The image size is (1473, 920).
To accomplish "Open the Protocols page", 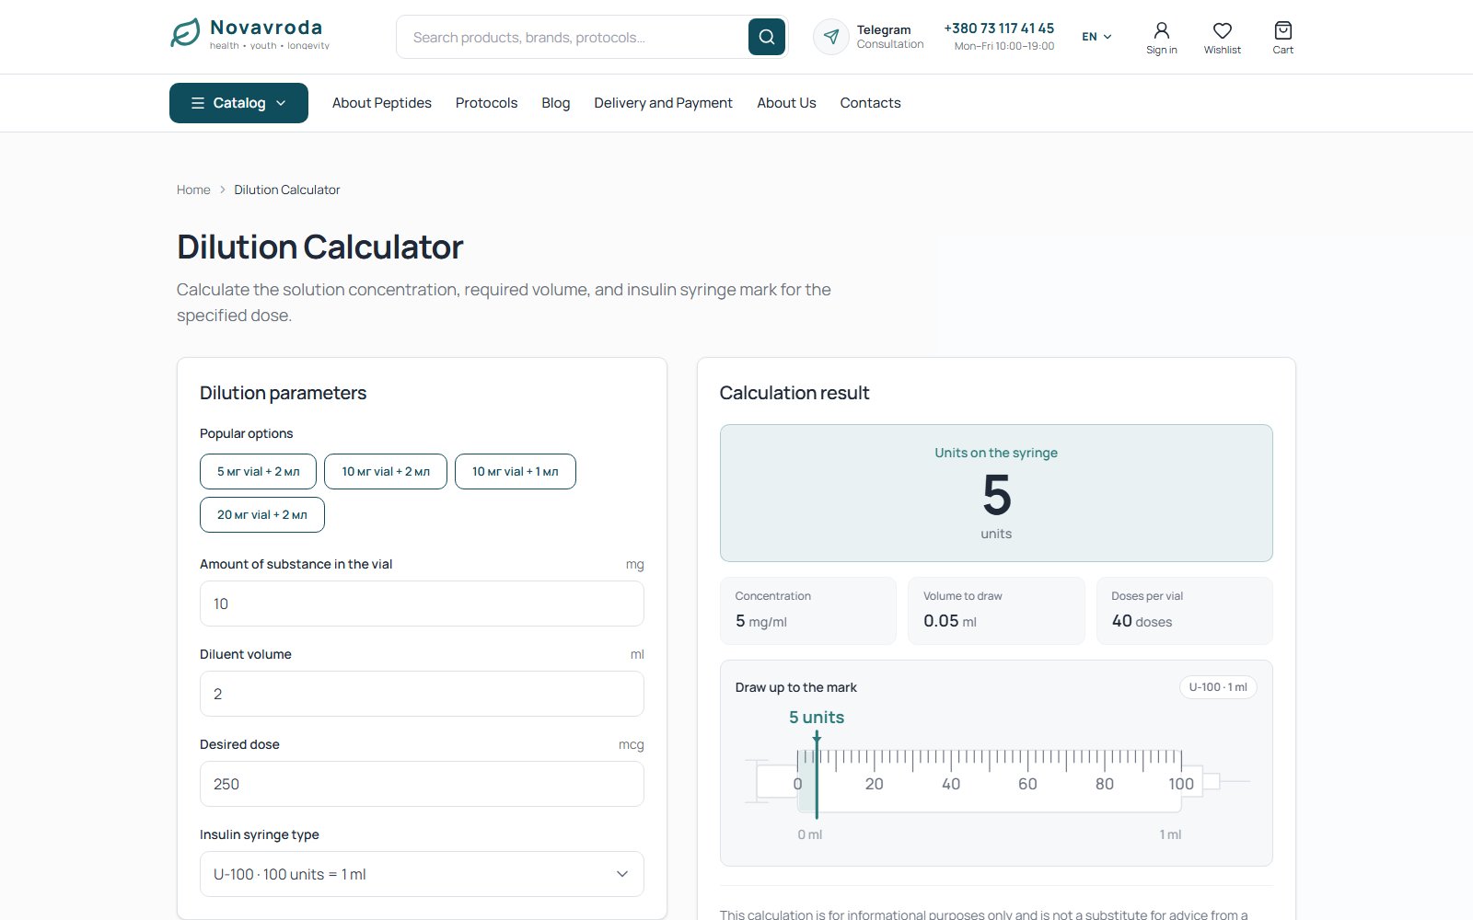I will (x=486, y=103).
